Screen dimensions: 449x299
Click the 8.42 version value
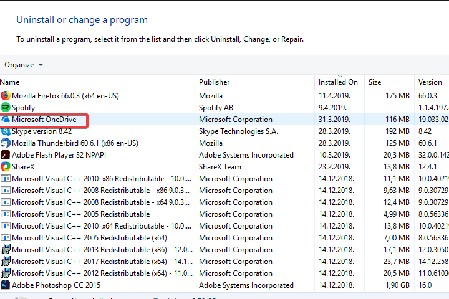click(425, 131)
